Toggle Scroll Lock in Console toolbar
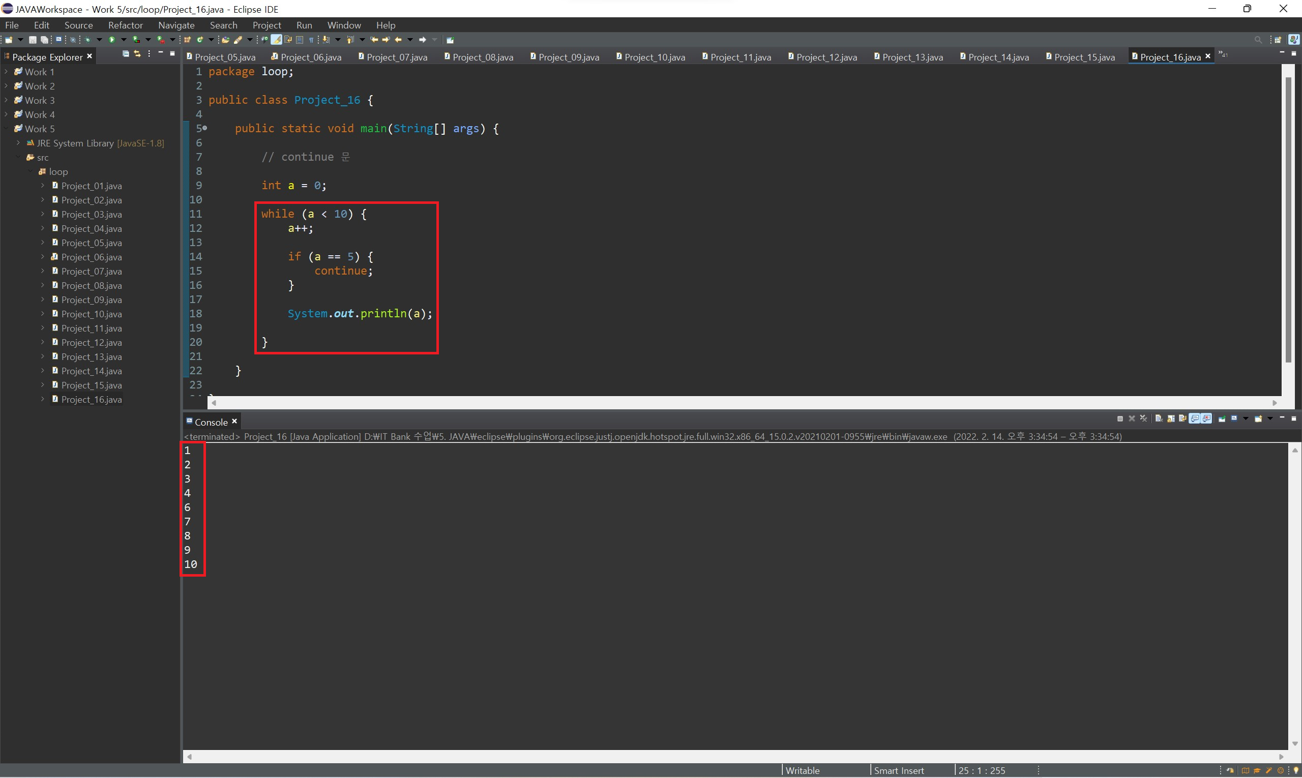 tap(1171, 418)
